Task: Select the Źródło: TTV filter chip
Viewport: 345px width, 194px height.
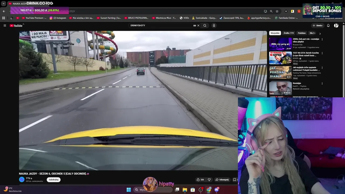Action: pos(289,33)
